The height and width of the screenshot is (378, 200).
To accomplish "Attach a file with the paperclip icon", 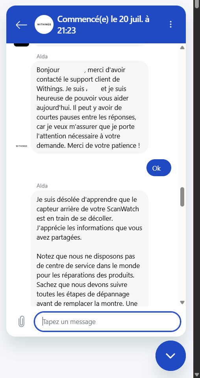I will (x=21, y=321).
